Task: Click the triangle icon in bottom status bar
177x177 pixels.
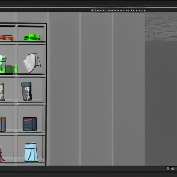Action: tap(173, 169)
